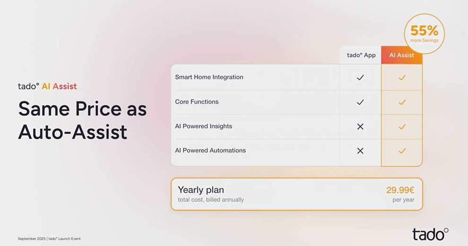
Task: Click the Same Price as Auto-Assist headline
Action: click(x=82, y=120)
